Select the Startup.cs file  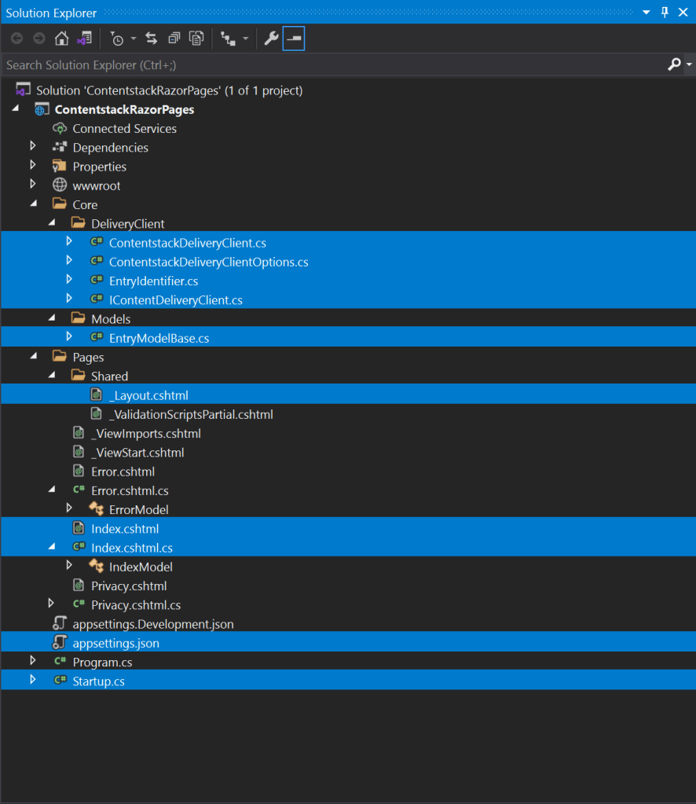98,681
